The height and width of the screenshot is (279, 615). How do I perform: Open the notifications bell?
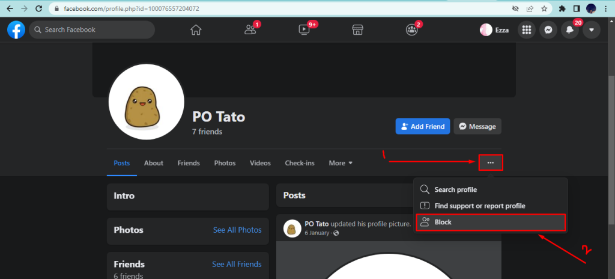pos(570,30)
